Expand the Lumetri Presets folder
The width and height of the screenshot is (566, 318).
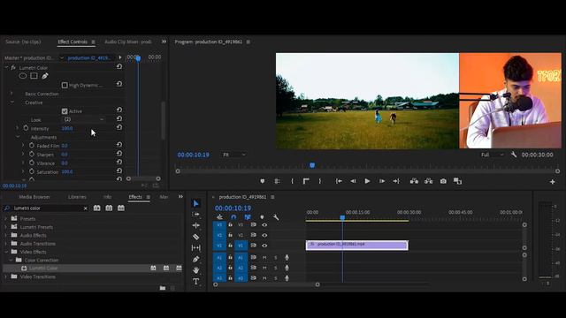pyautogui.click(x=5, y=227)
